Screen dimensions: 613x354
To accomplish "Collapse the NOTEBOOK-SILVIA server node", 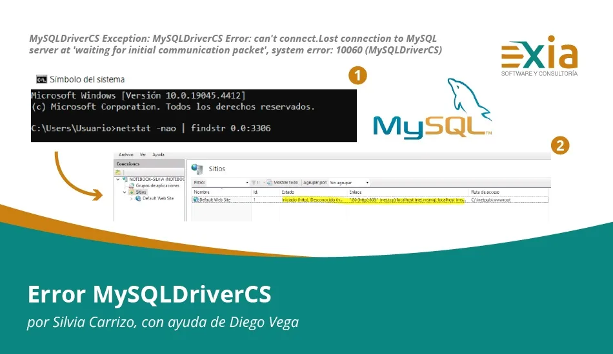I will [x=119, y=180].
